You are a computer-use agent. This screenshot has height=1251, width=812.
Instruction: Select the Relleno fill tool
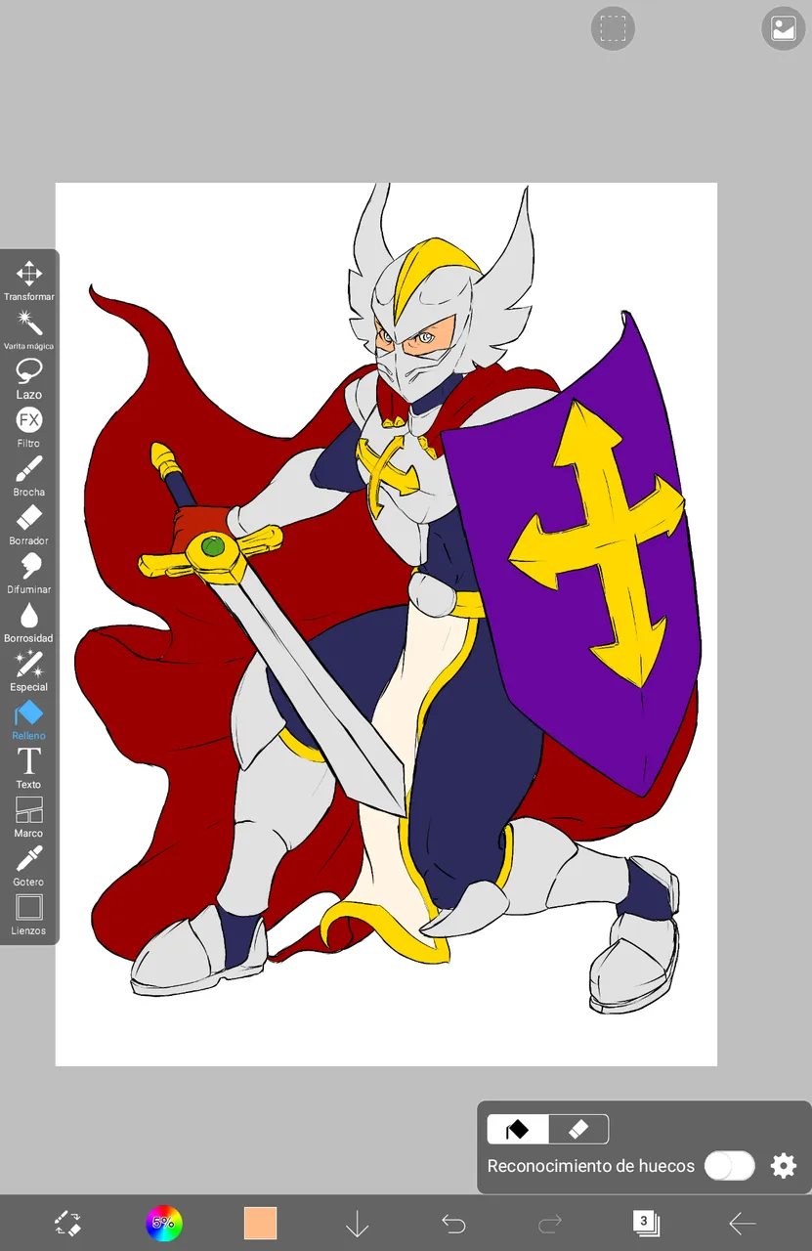coord(29,720)
